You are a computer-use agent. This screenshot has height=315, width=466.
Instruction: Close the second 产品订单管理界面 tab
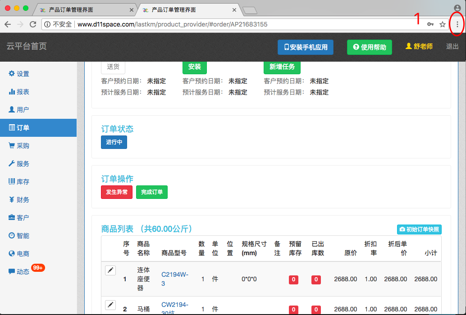pos(234,10)
